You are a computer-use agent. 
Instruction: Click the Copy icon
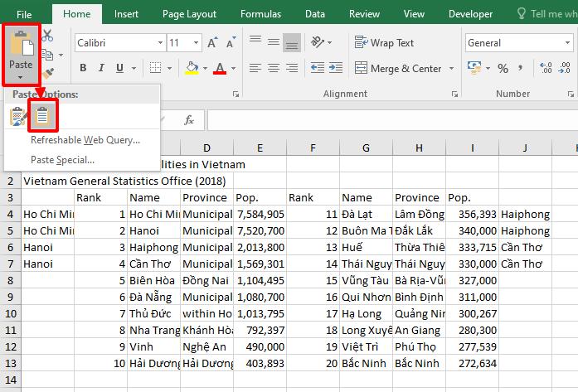pos(47,56)
